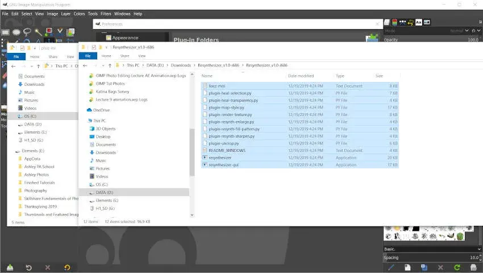The image size is (483, 273).
Task: Click Up arrow in Resynthesizer window
Action: coord(110,65)
